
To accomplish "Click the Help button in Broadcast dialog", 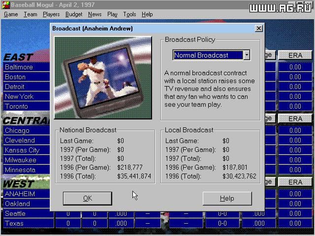I will coord(227,198).
